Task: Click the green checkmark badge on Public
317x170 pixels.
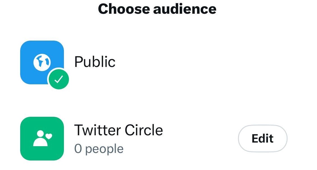Action: click(x=59, y=79)
